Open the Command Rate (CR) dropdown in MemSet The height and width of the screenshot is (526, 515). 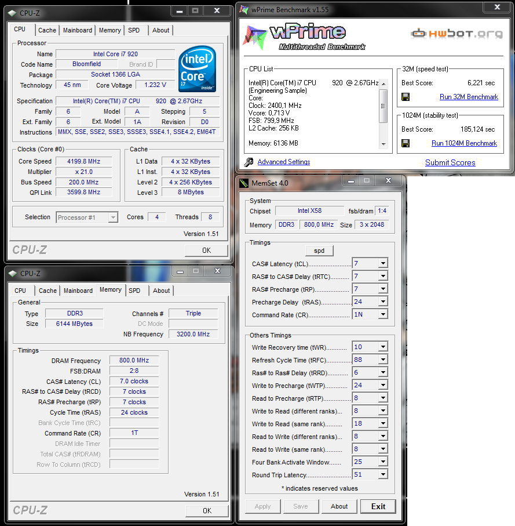[383, 314]
